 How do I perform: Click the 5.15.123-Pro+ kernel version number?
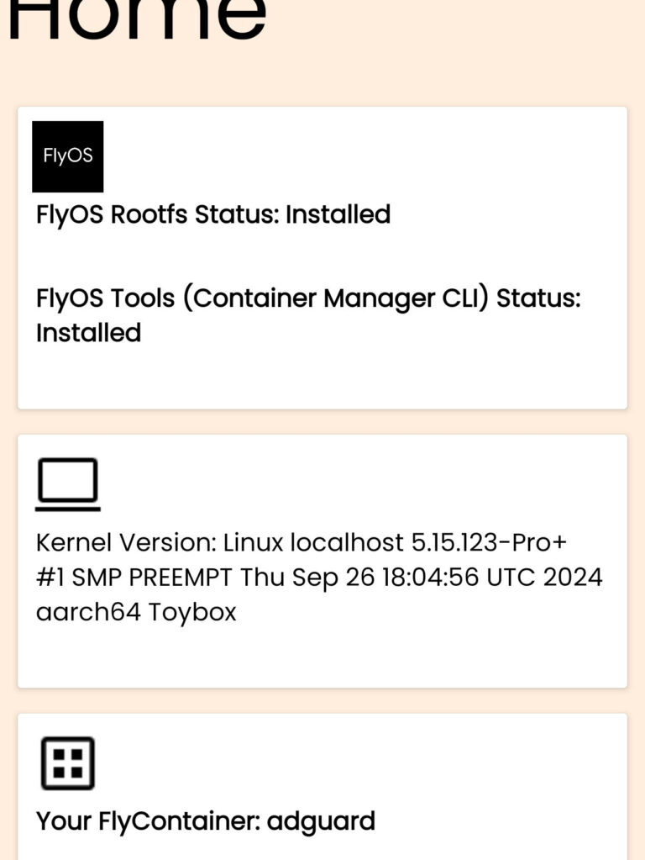pos(489,543)
